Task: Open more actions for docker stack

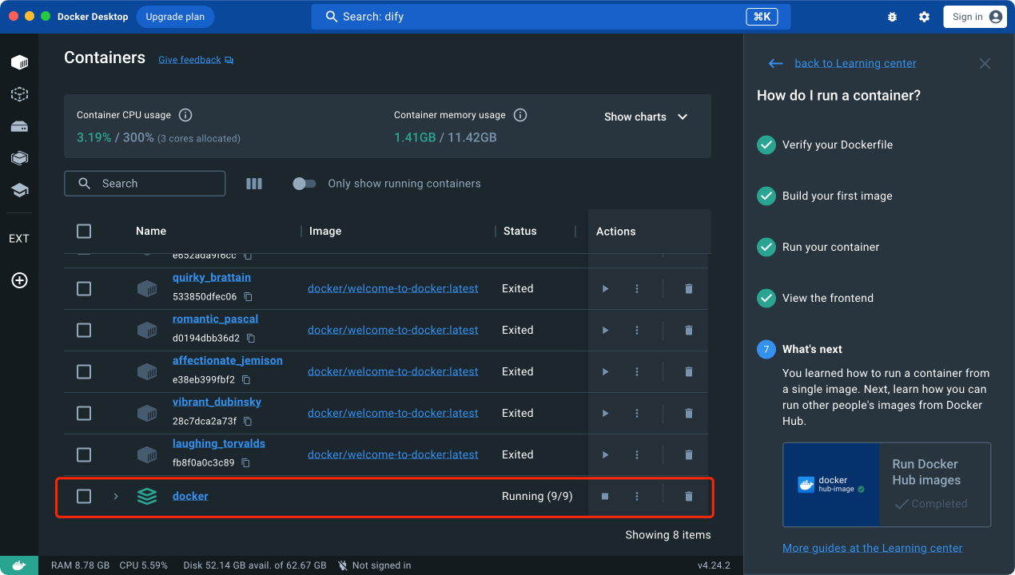Action: click(x=637, y=496)
